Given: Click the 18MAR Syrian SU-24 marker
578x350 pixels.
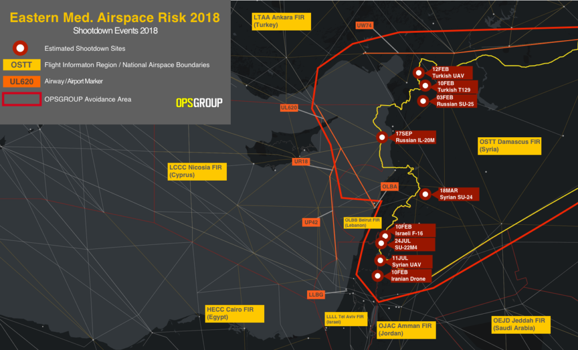Looking at the screenshot, I should click(426, 194).
